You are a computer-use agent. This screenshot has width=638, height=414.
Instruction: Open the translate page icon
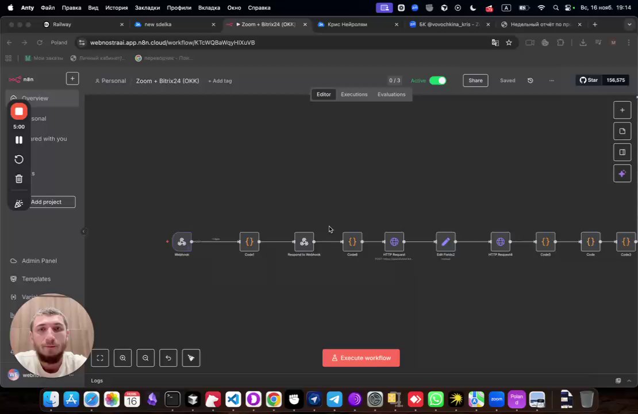(495, 43)
